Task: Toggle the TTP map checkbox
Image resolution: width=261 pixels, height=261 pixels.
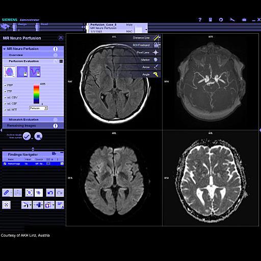Action: (5, 92)
